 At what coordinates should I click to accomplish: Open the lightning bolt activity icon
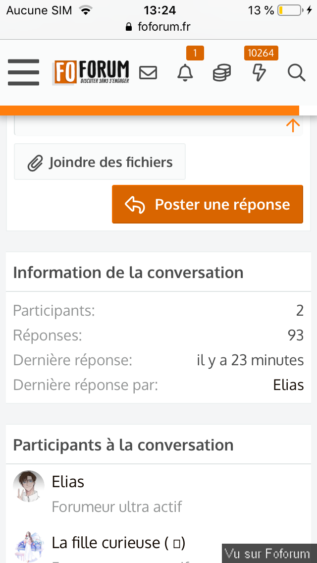[x=259, y=73]
